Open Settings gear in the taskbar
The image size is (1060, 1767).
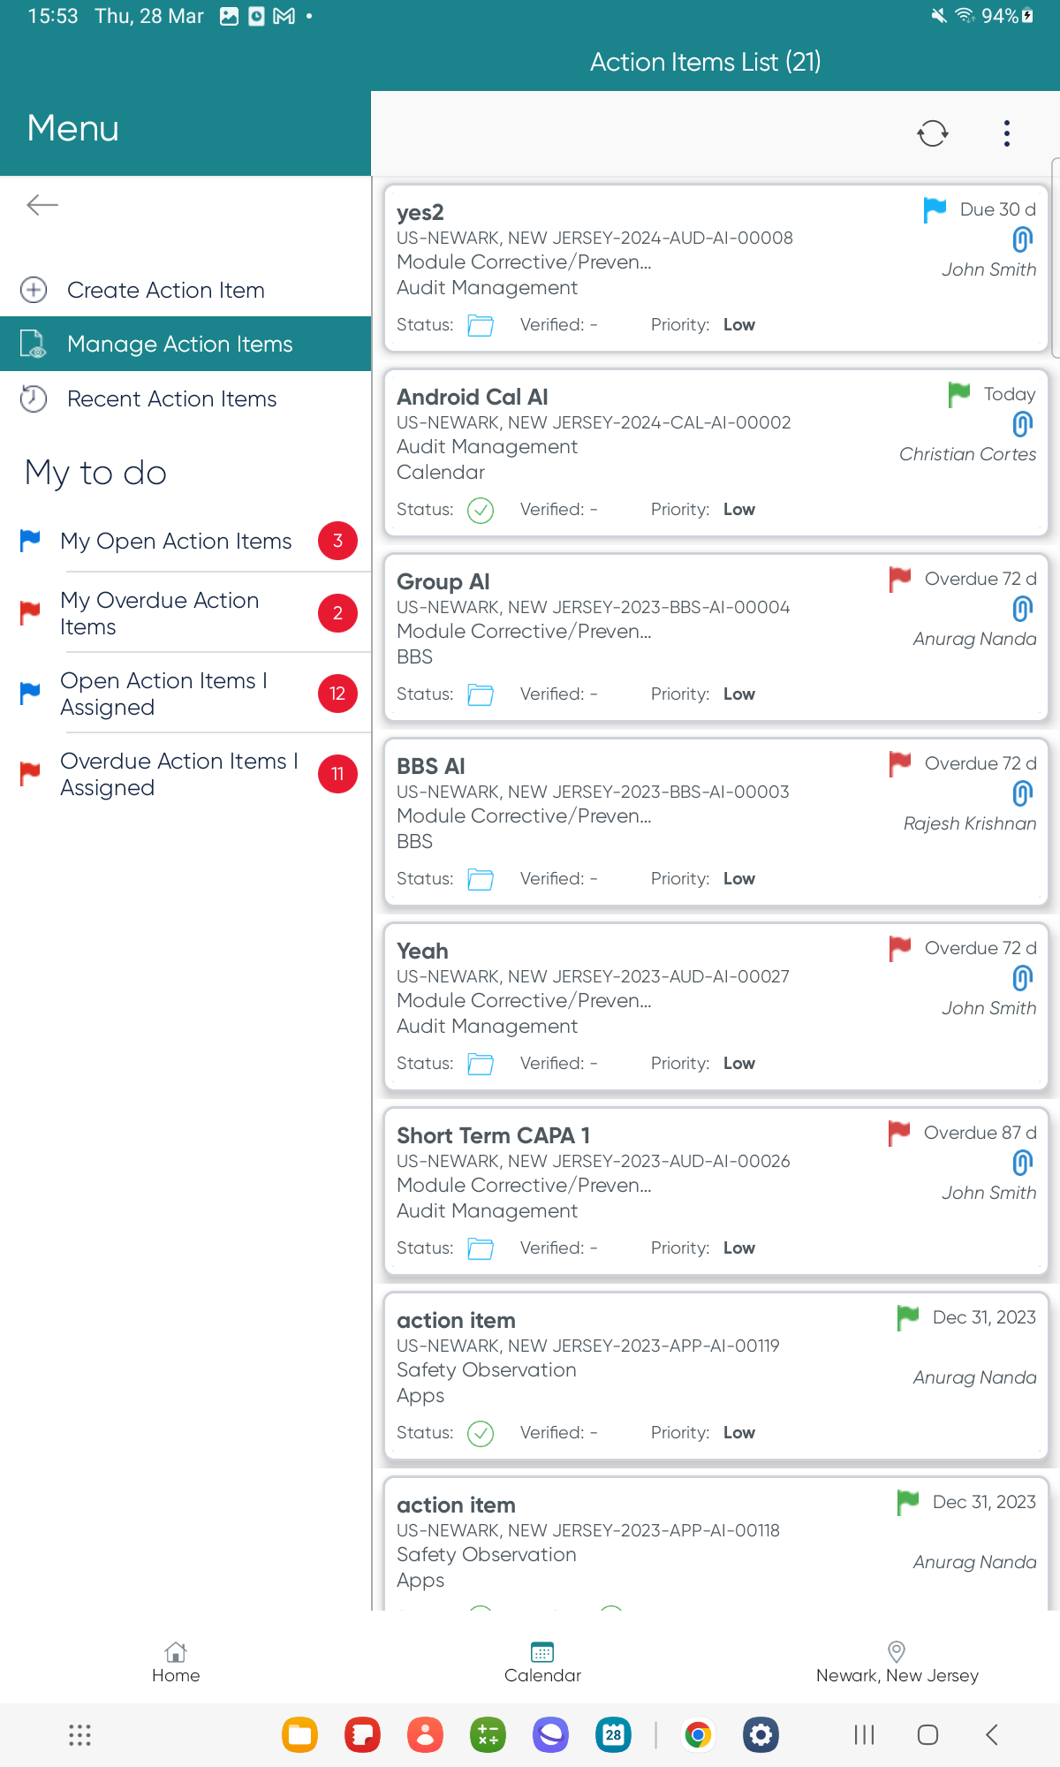pyautogui.click(x=761, y=1735)
